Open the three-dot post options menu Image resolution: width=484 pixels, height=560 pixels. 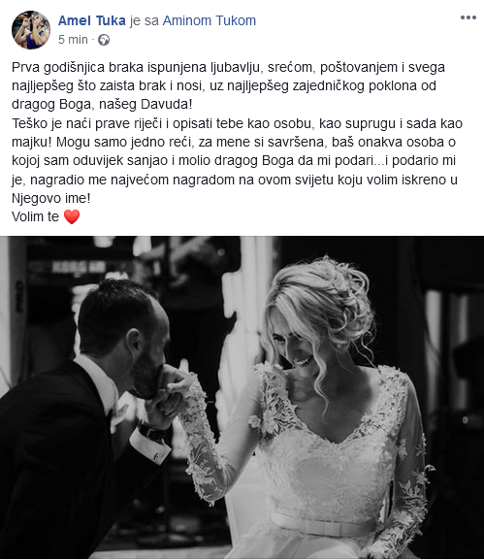pyautogui.click(x=468, y=17)
